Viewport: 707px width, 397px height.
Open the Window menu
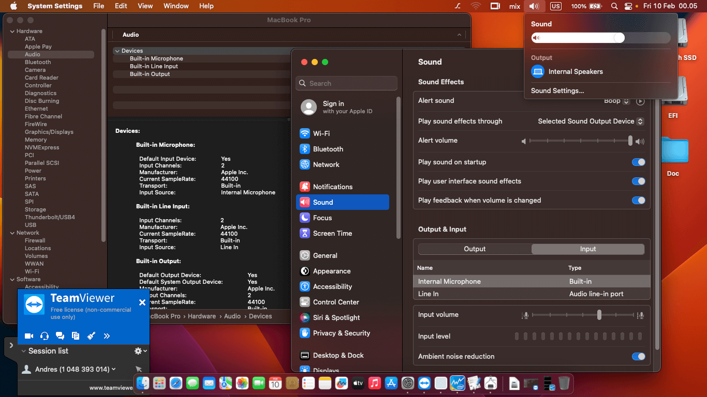tap(176, 6)
